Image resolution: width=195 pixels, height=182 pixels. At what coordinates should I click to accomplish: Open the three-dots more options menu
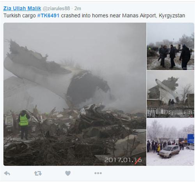(98, 173)
